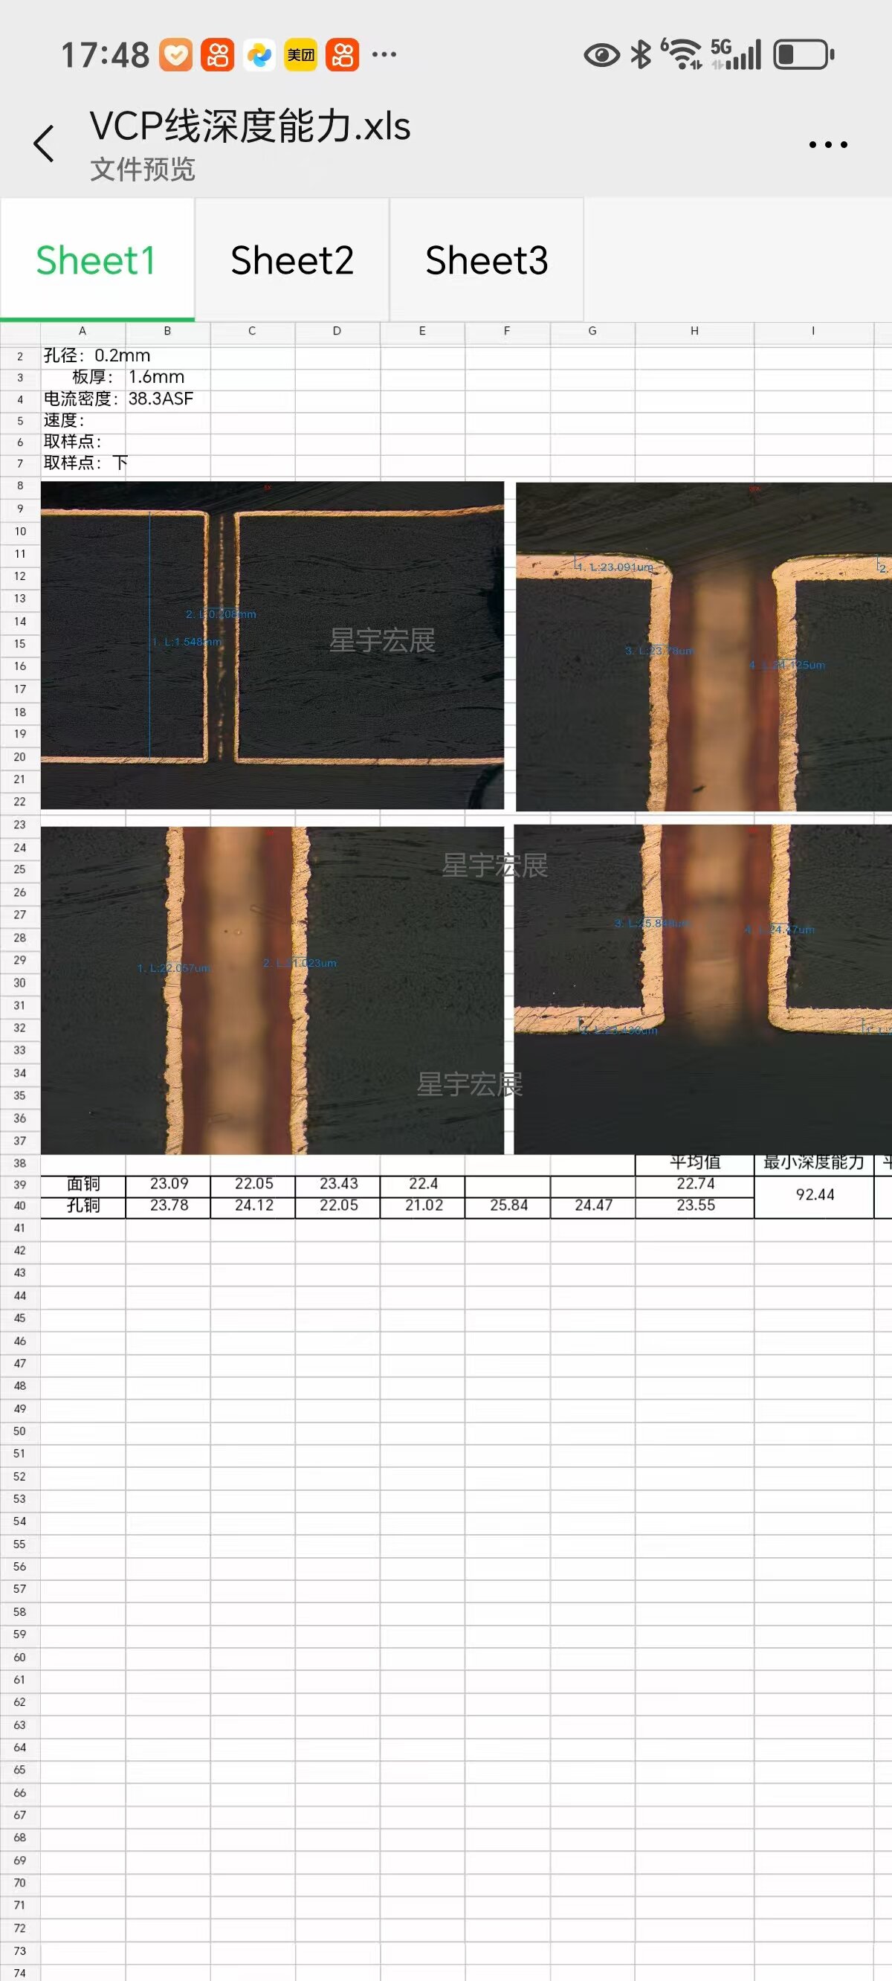Viewport: 892px width, 1981px height.
Task: Tap the bottom-left hole wall microscope image
Action: 272,990
